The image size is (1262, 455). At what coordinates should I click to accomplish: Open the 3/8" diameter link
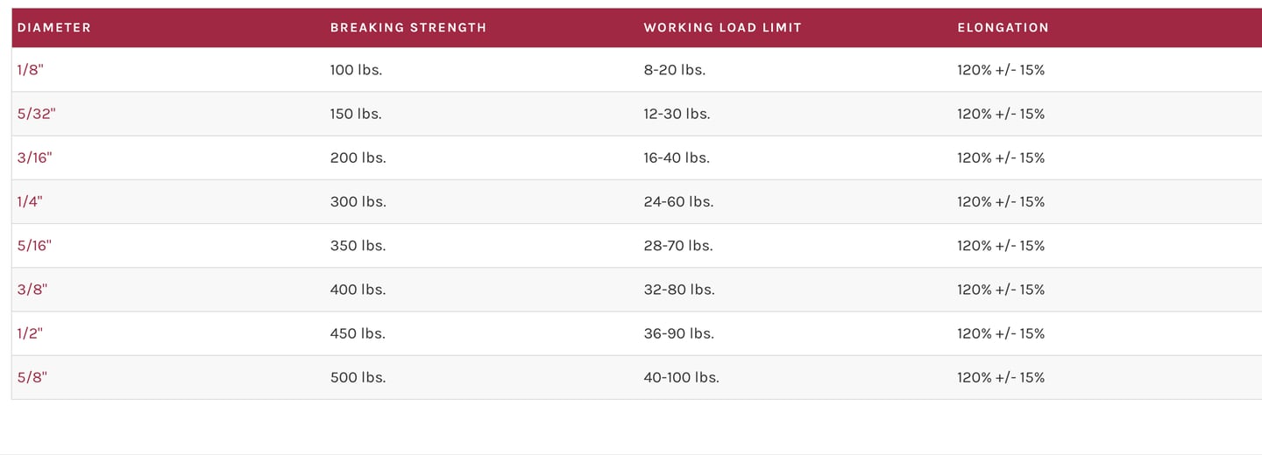pos(32,289)
